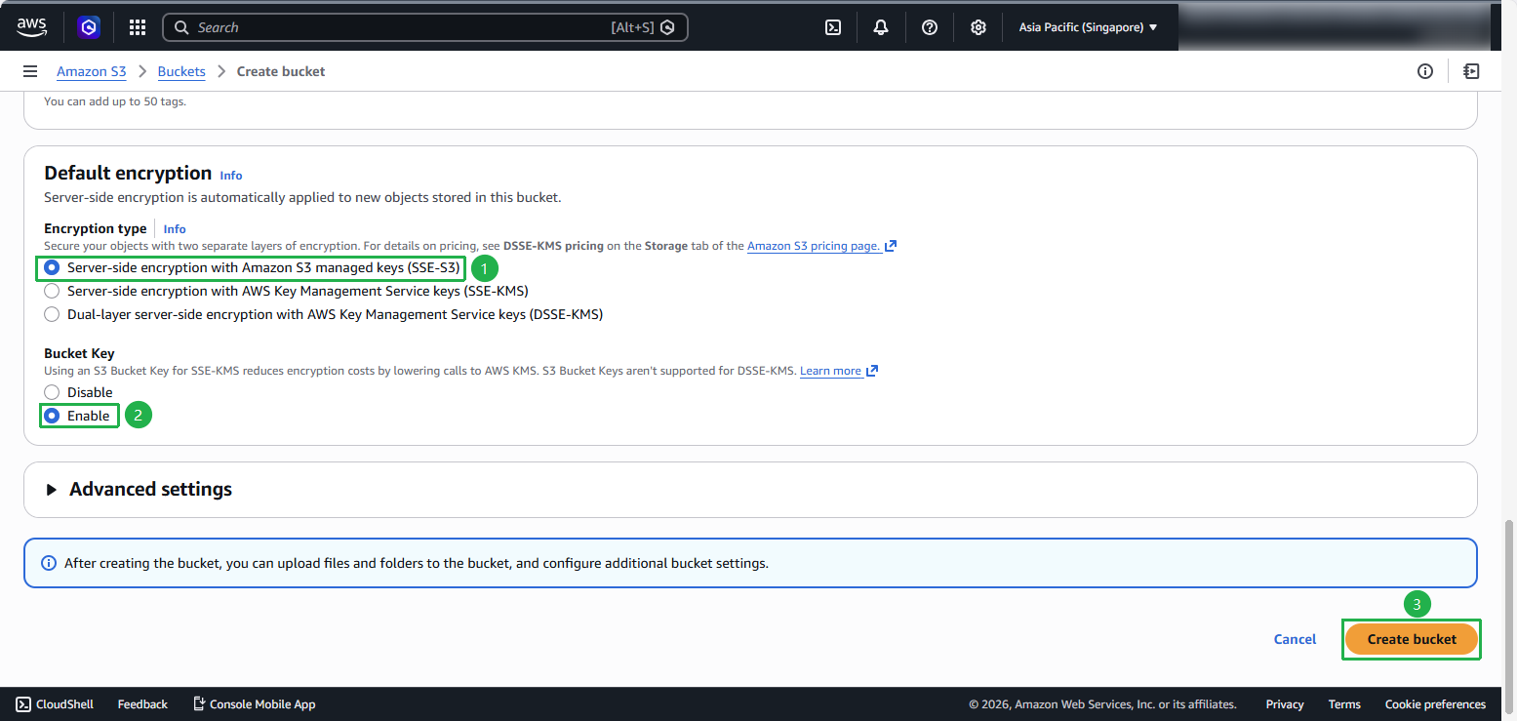Open the tutorials side panel icon
Viewport: 1517px width, 721px height.
(1471, 71)
